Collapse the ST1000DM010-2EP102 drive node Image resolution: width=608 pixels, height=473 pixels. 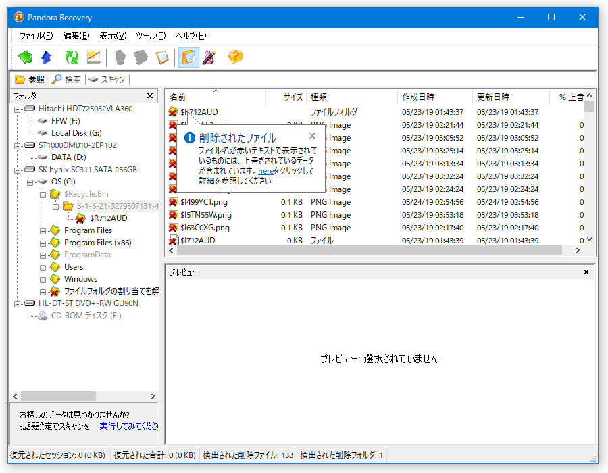pyautogui.click(x=17, y=146)
